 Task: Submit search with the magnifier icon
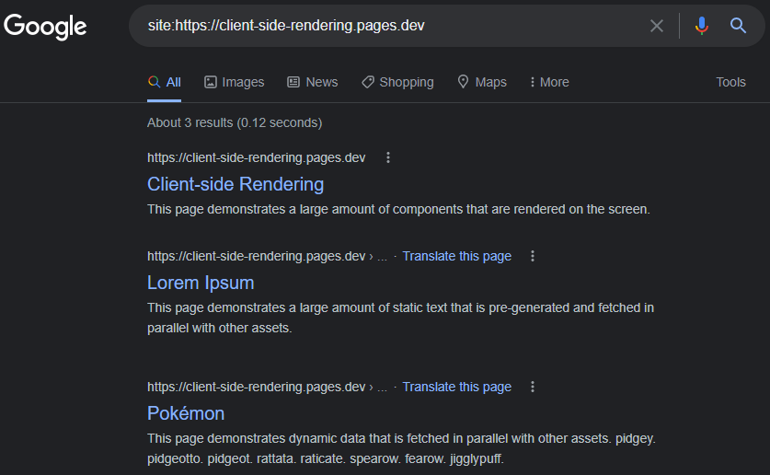(738, 26)
